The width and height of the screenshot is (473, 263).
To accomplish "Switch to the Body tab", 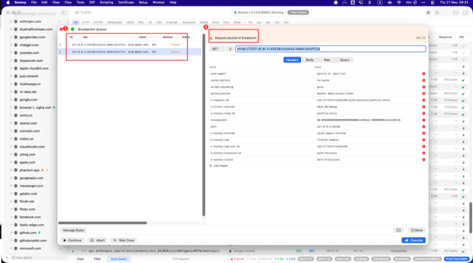I will coord(310,60).
